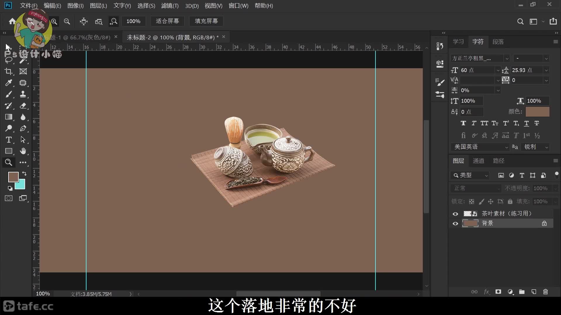Open the font family dropdown

[507, 59]
